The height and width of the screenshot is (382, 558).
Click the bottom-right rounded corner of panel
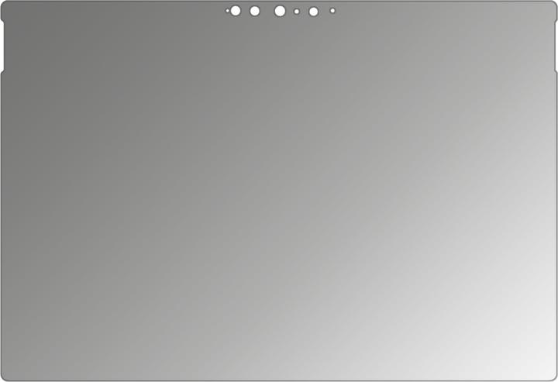tap(553, 377)
